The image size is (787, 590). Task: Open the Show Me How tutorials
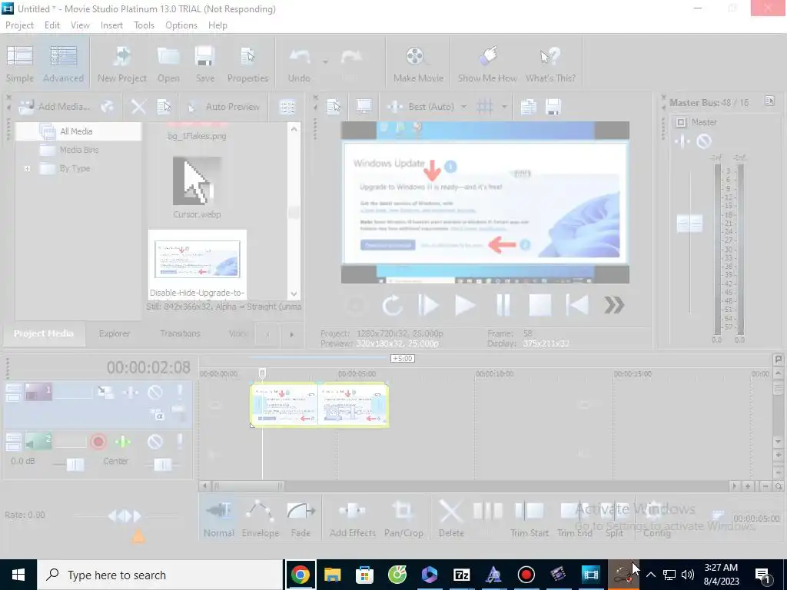tap(487, 64)
